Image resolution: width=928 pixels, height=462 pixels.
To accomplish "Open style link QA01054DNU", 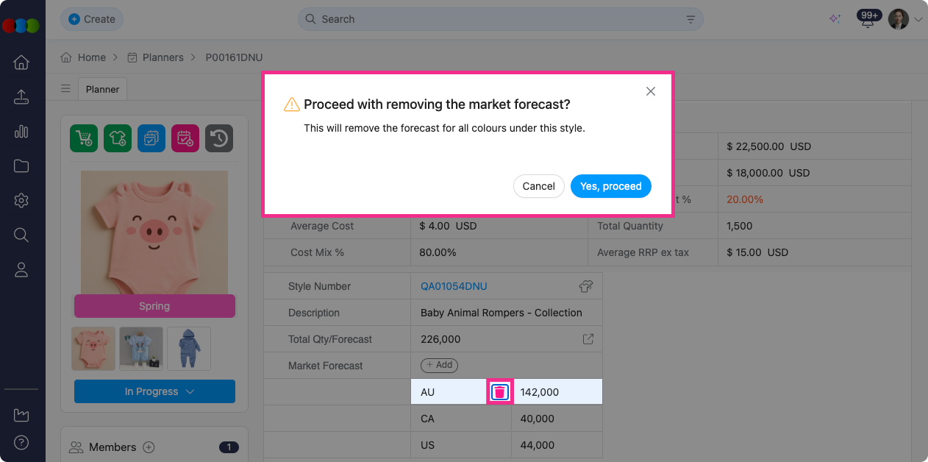I will 454,286.
